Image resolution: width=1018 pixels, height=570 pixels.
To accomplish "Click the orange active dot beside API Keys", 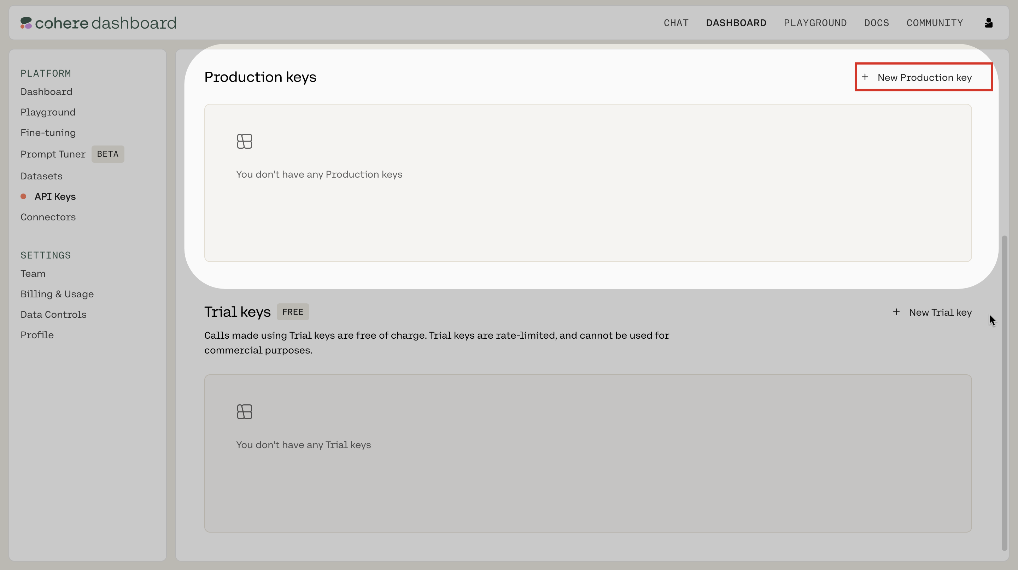I will point(23,197).
